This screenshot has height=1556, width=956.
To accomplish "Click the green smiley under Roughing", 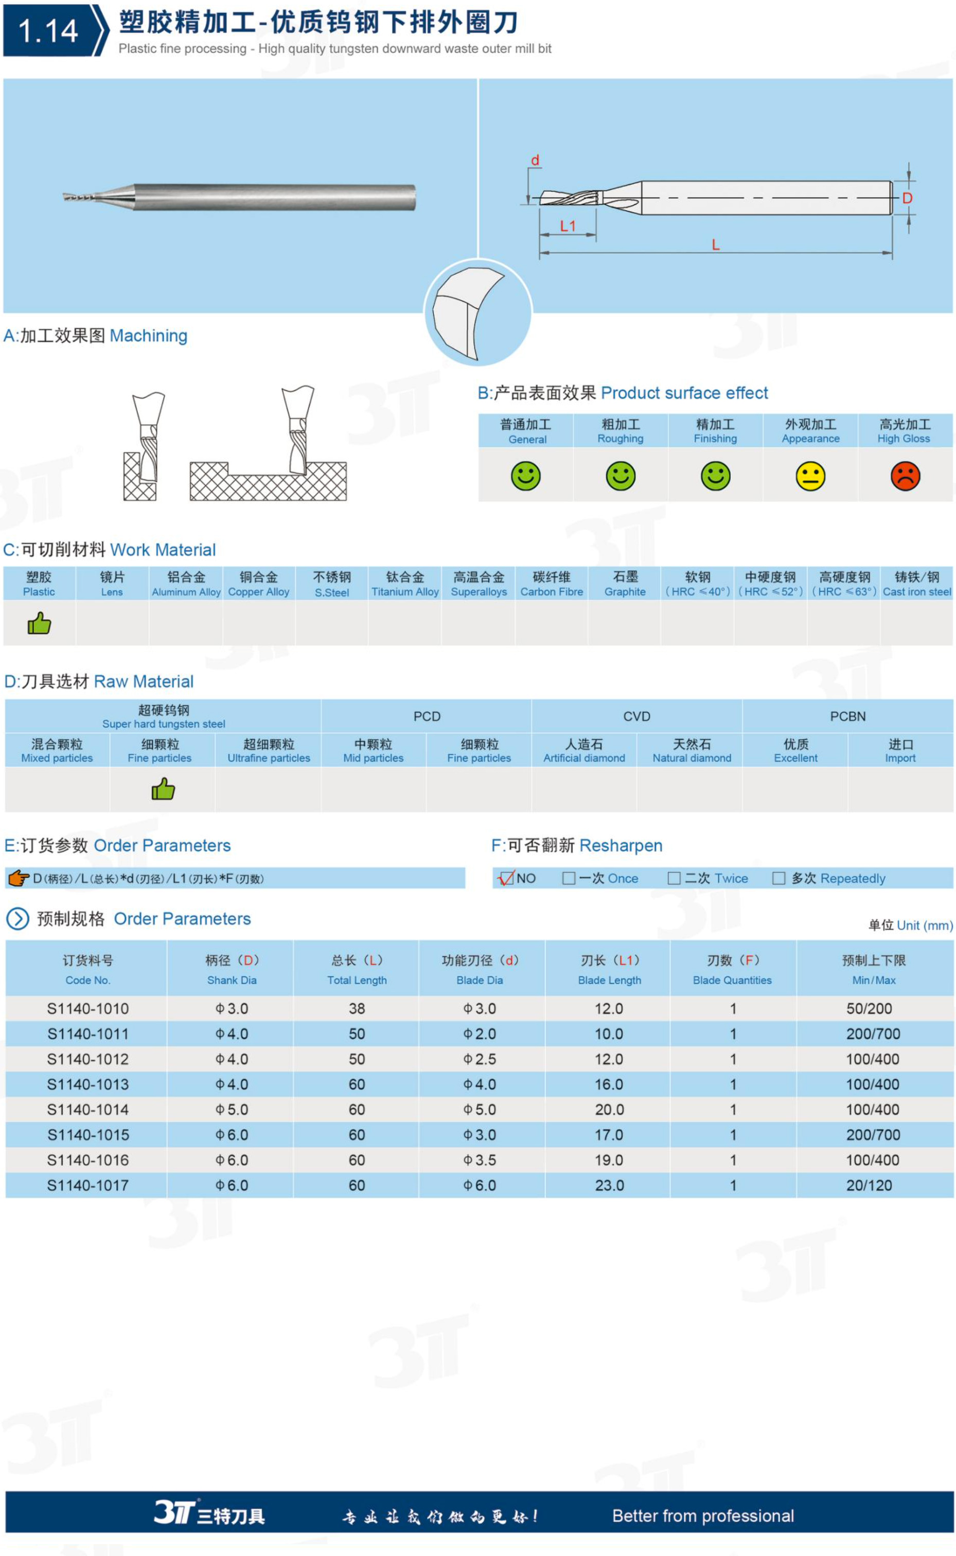I will pos(620,476).
